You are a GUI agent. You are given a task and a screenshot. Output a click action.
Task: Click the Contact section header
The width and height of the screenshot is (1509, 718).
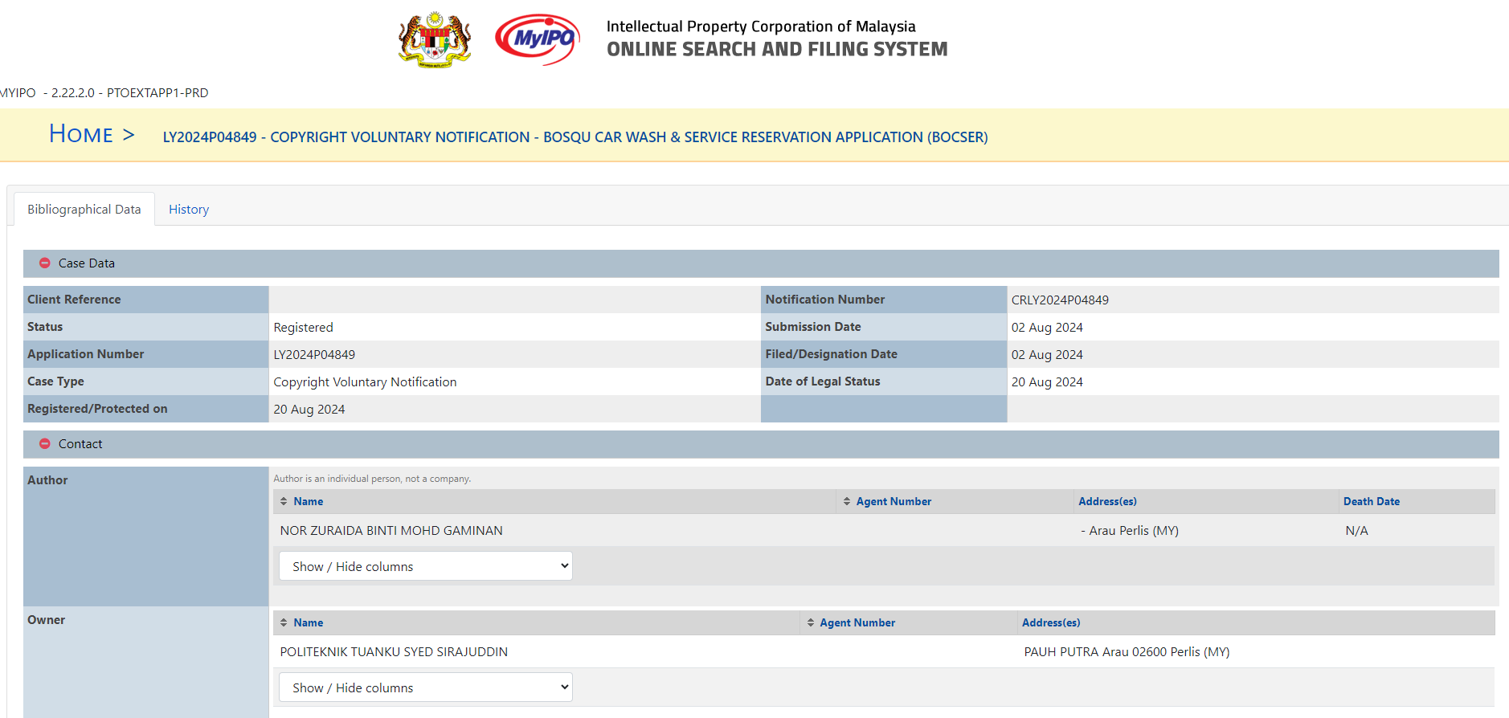(x=761, y=444)
